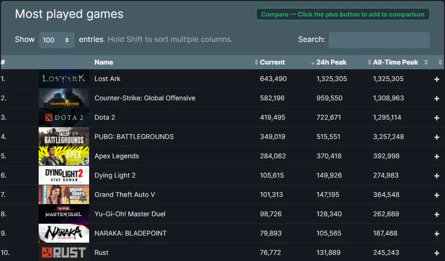The height and width of the screenshot is (261, 445).
Task: Open the Grand Theft Auto V link
Action: (124, 194)
